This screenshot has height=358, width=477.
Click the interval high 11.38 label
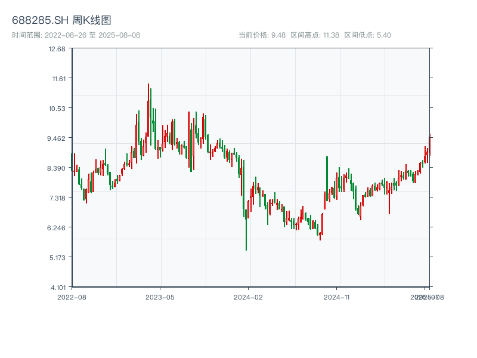pos(315,35)
